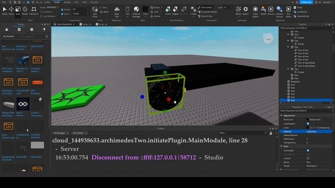The width and height of the screenshot is (335, 188).
Task: Activate the Move tool
Action: tap(11, 10)
